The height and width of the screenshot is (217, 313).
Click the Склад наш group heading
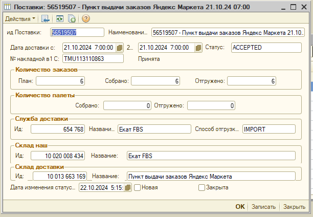click(x=31, y=145)
